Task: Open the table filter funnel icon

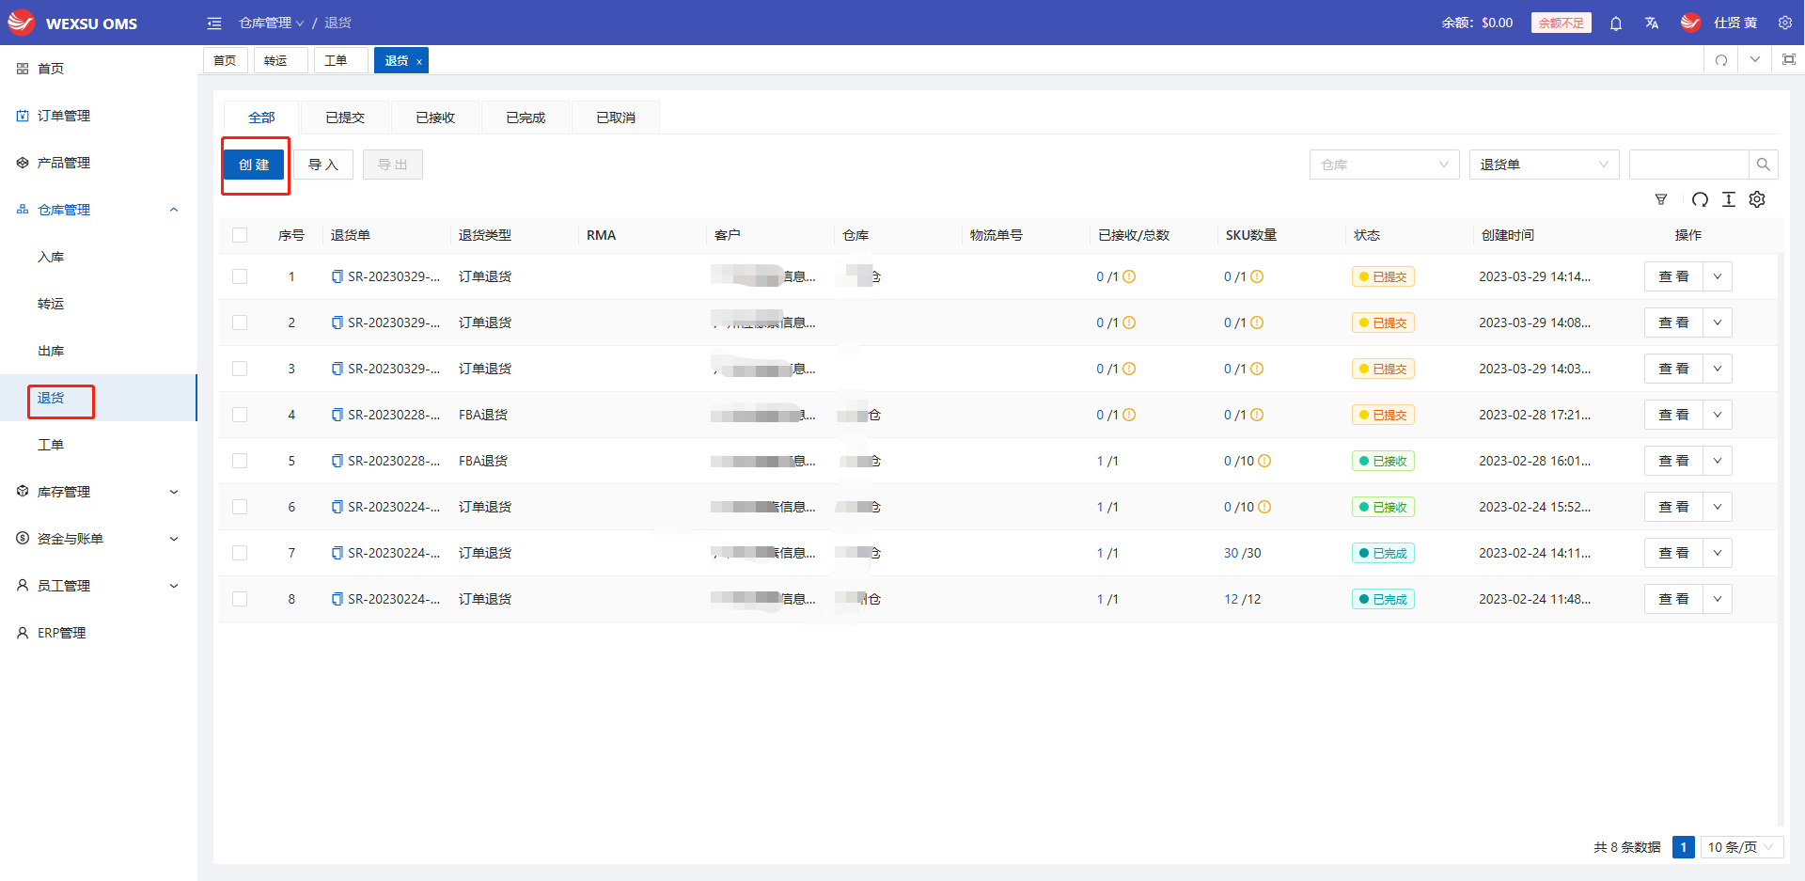Action: [1661, 199]
